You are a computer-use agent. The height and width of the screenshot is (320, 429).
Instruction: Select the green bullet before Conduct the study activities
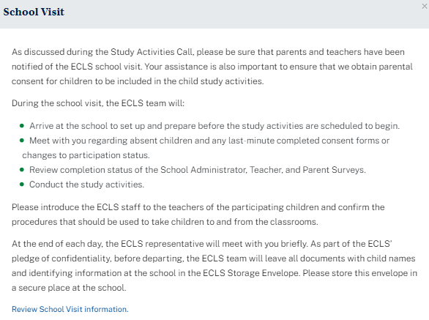[x=22, y=185]
